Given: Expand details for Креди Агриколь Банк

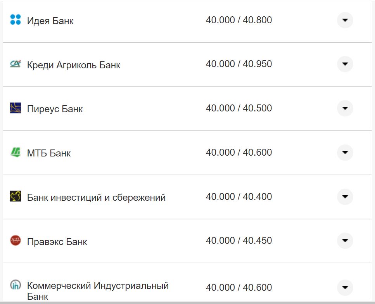Looking at the screenshot, I should 344,64.
